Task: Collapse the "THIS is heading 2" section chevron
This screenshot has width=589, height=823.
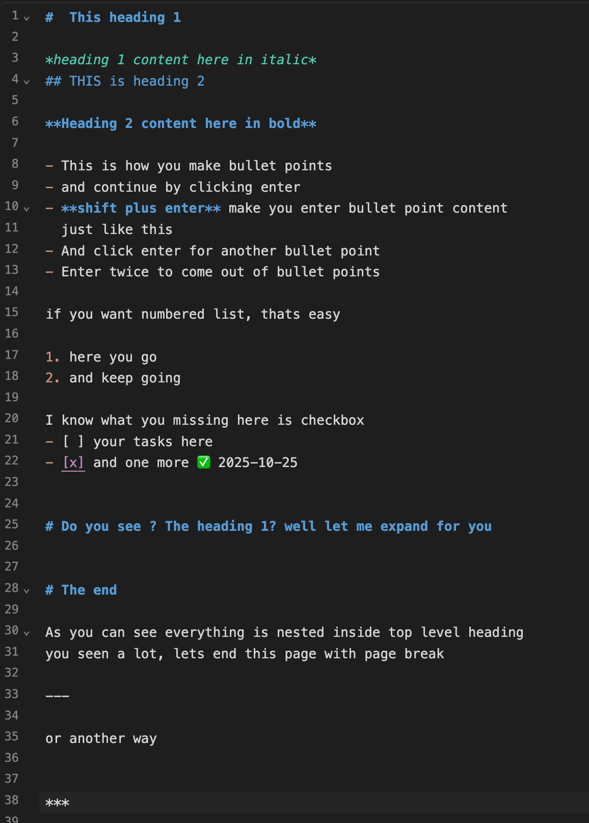Action: (26, 82)
